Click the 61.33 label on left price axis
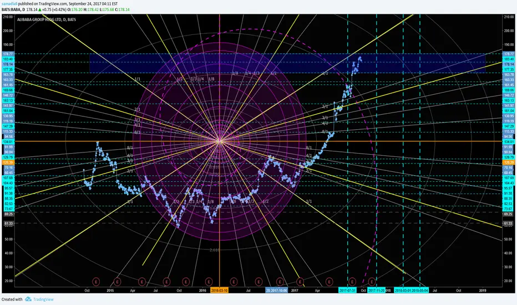517x305 pixels. pos(8,223)
